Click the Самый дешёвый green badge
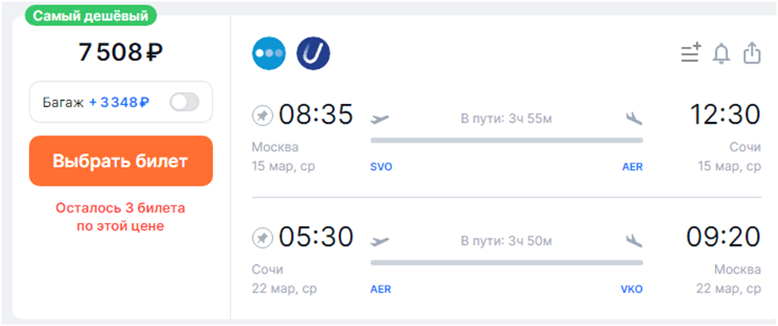The width and height of the screenshot is (778, 326). (91, 16)
